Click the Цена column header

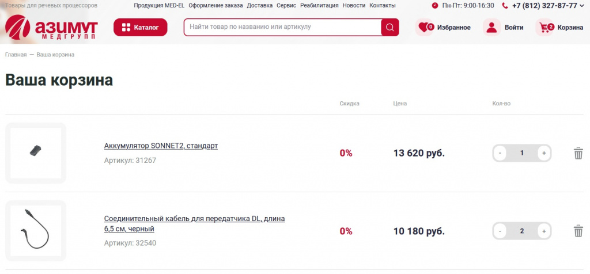[x=400, y=104]
